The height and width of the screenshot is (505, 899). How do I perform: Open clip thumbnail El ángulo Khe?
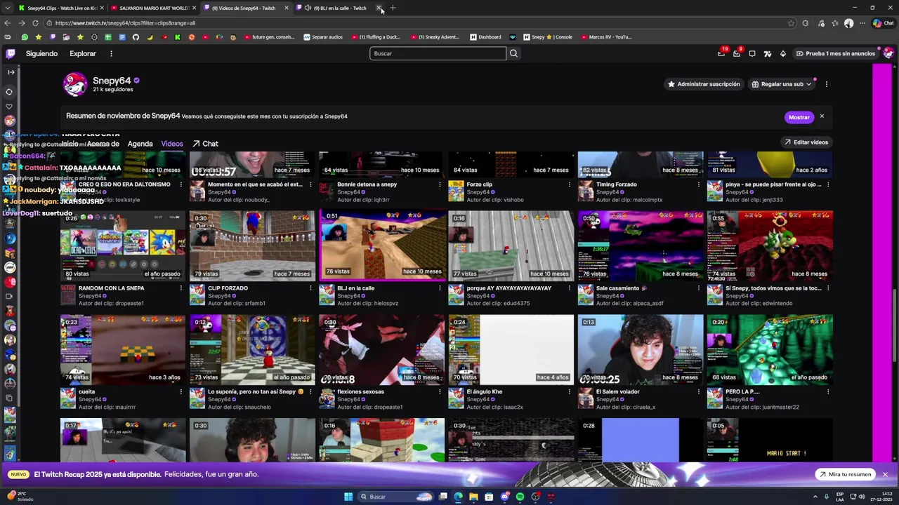click(x=511, y=349)
